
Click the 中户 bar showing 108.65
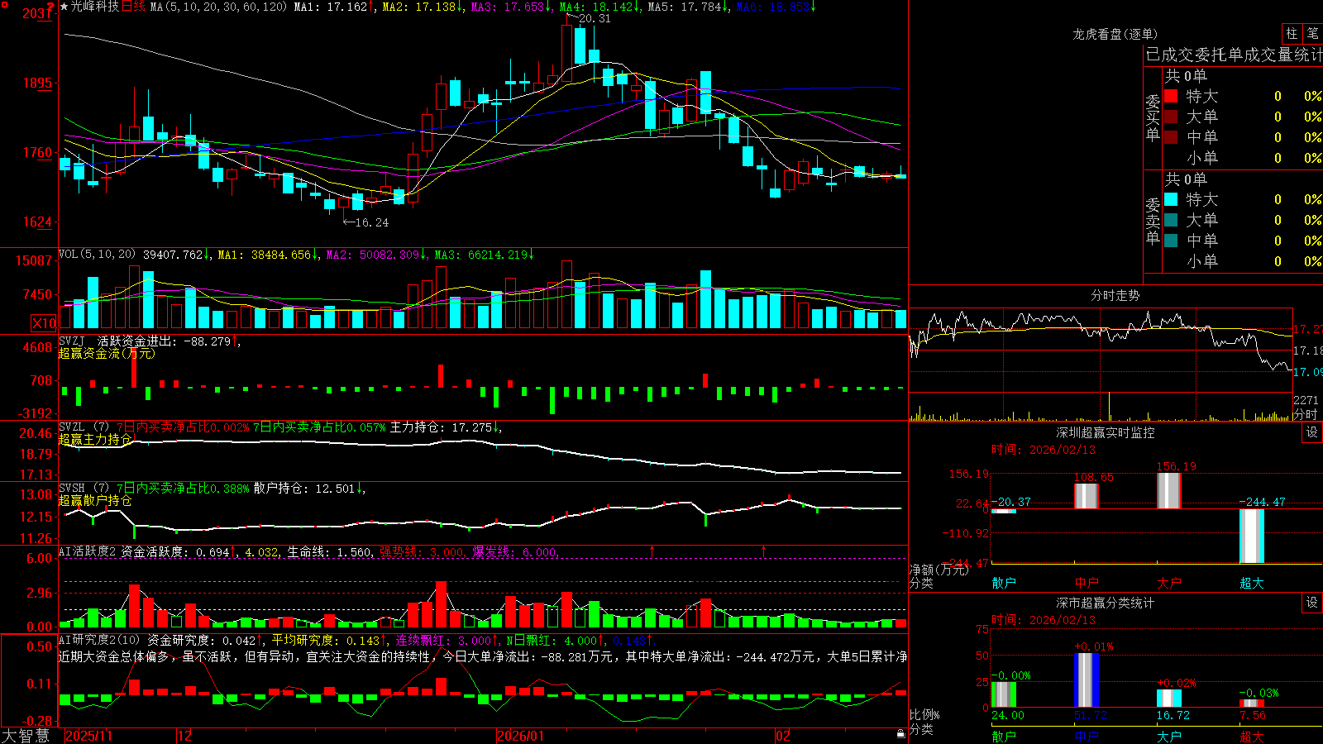click(1086, 496)
